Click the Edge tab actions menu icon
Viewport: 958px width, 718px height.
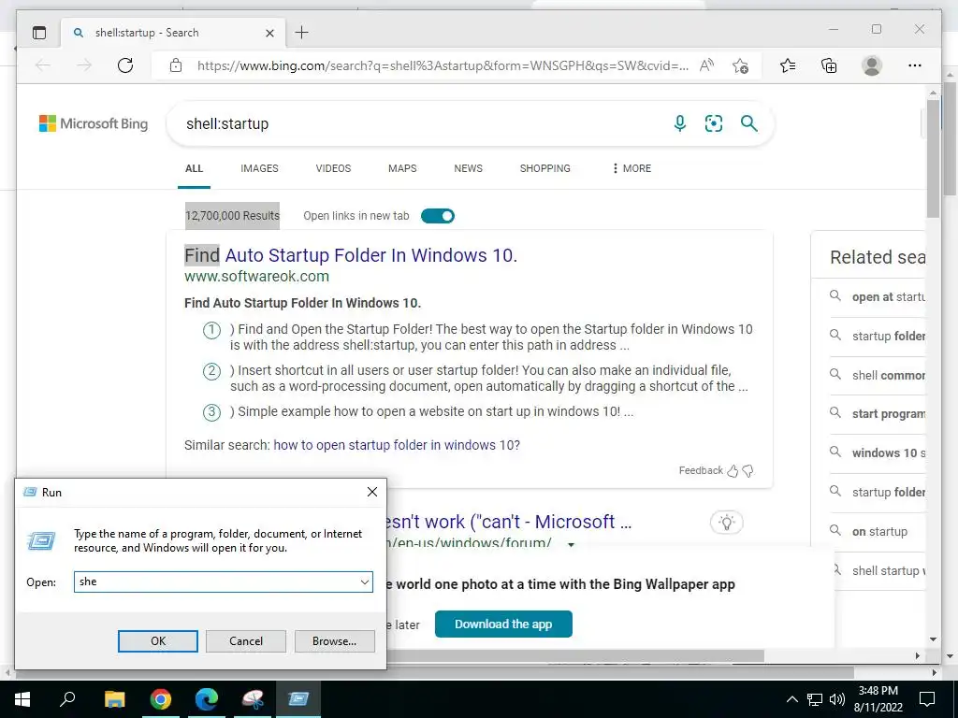[39, 33]
